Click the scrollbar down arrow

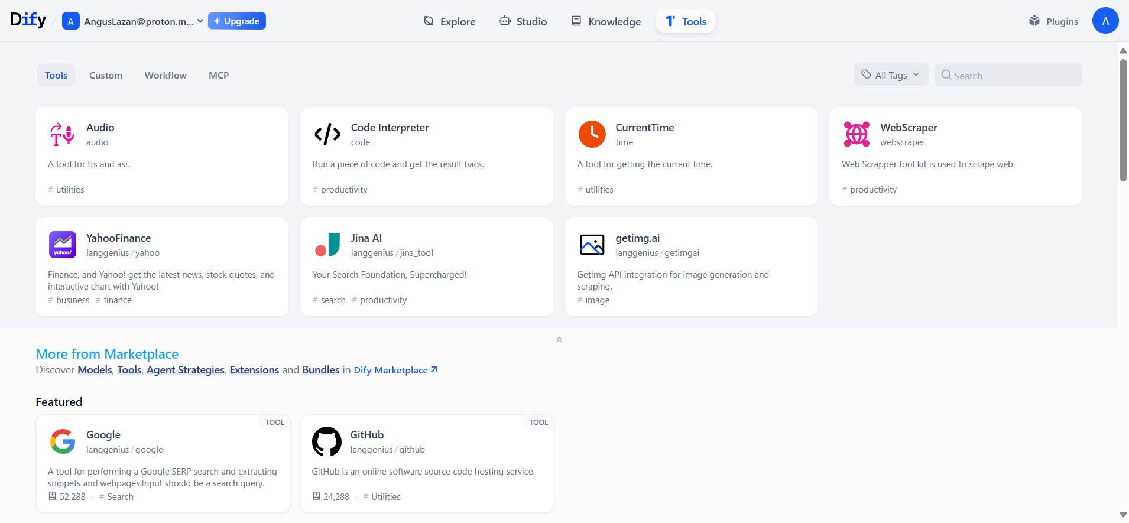[1123, 515]
